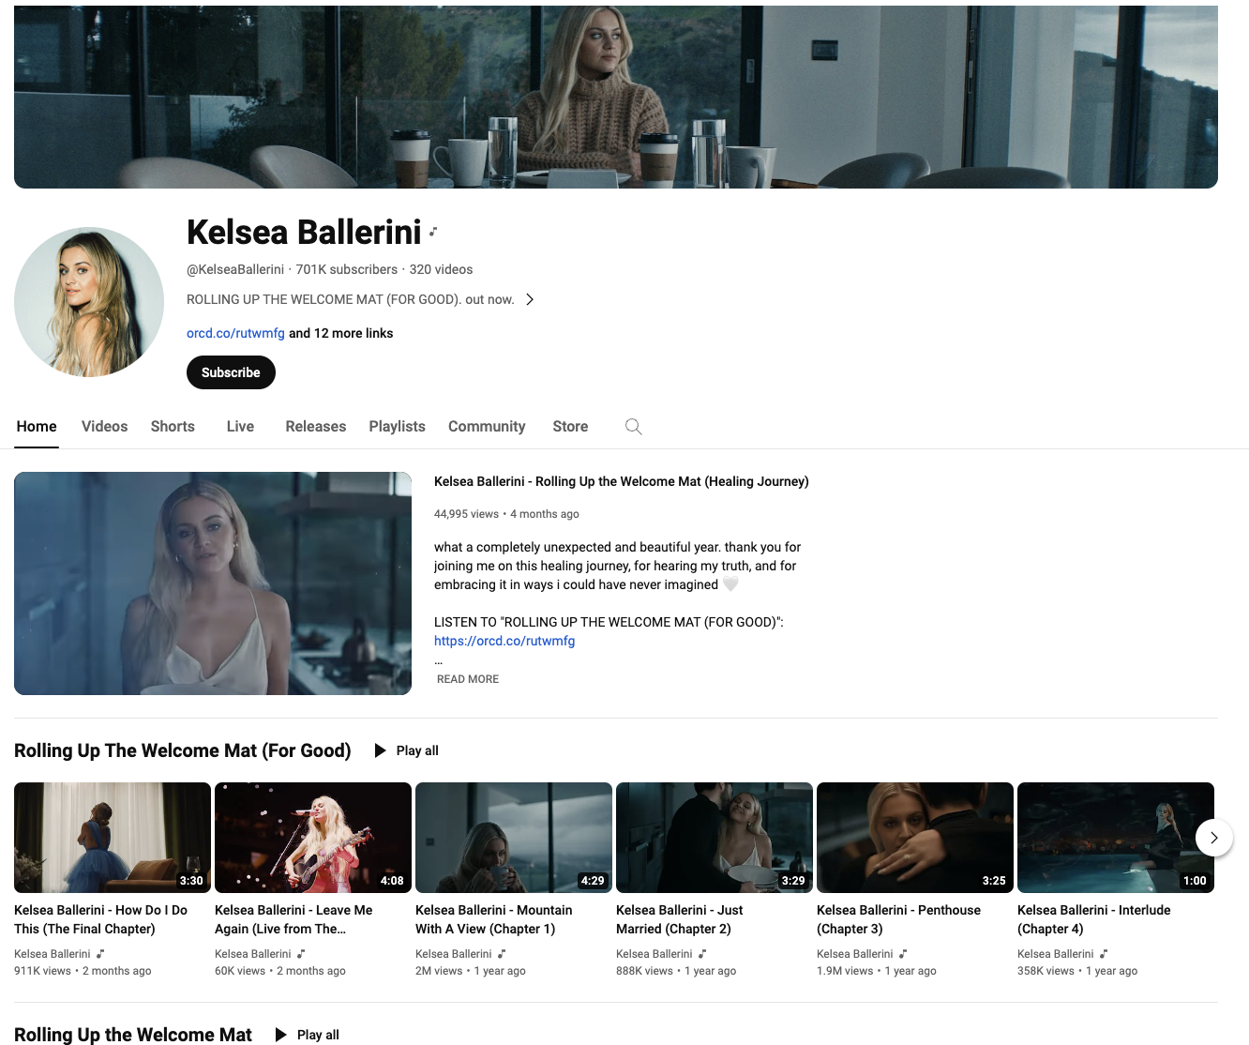
Task: Open the orcd.co/rutwmfg link in channel header
Action: [x=235, y=333]
